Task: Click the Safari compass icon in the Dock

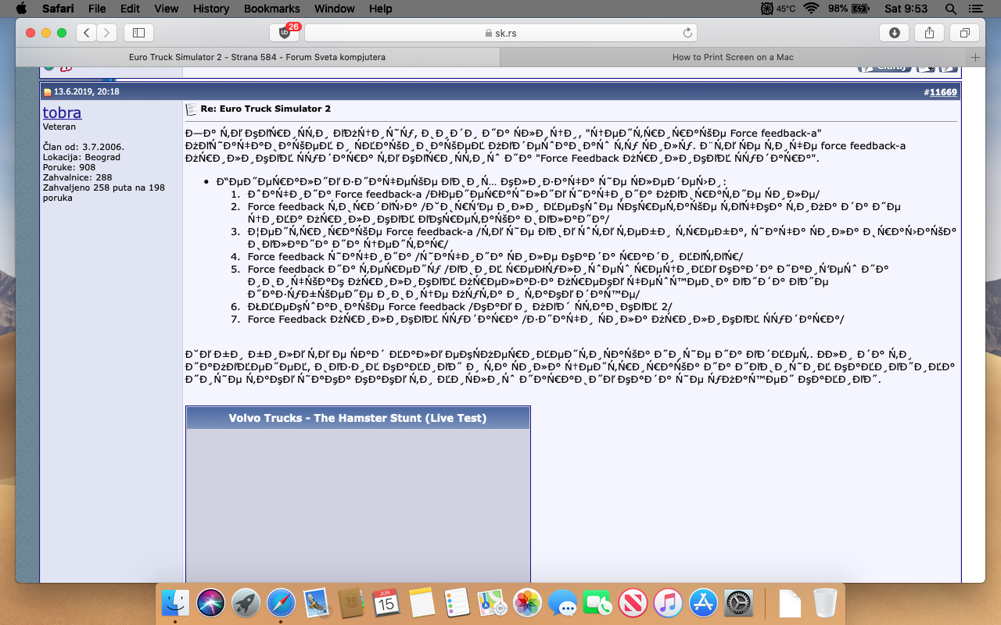Action: coord(282,603)
